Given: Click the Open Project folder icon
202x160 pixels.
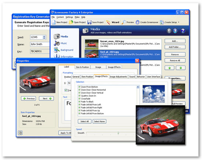Looking at the screenshot, I should [x=71, y=22].
